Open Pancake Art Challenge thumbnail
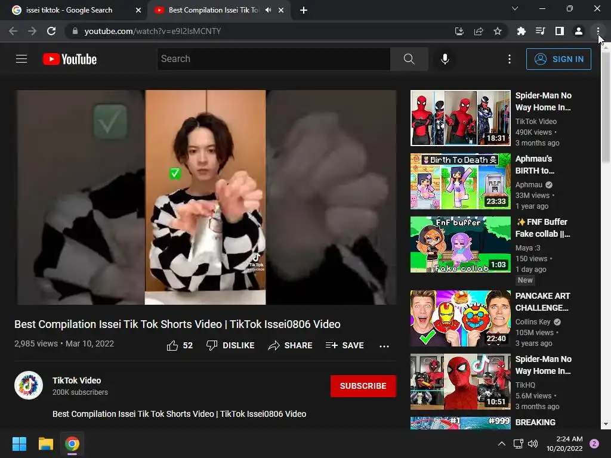 point(460,318)
